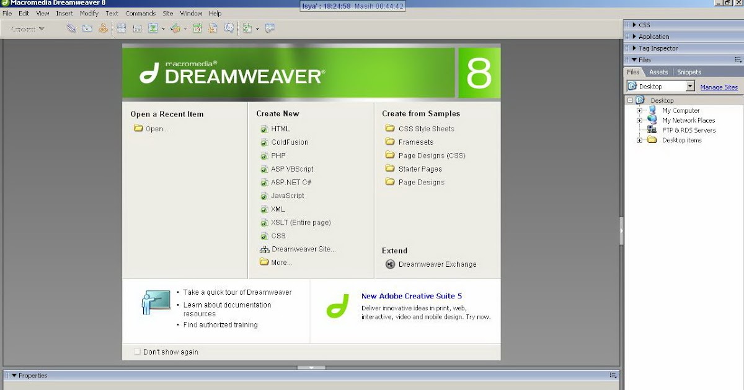
Task: Click the Insert Table icon
Action: [122, 28]
